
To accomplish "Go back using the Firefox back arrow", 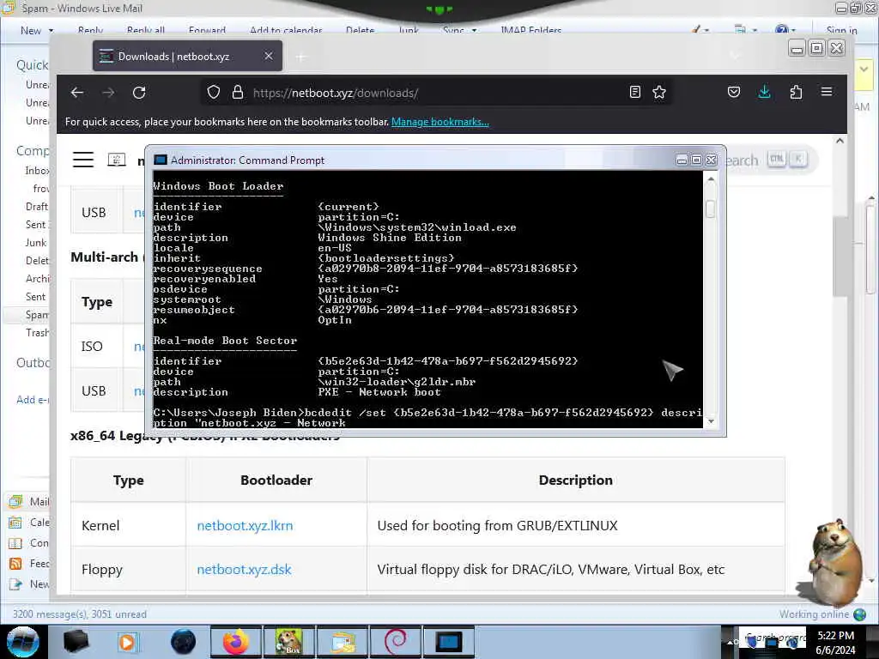I will click(77, 93).
